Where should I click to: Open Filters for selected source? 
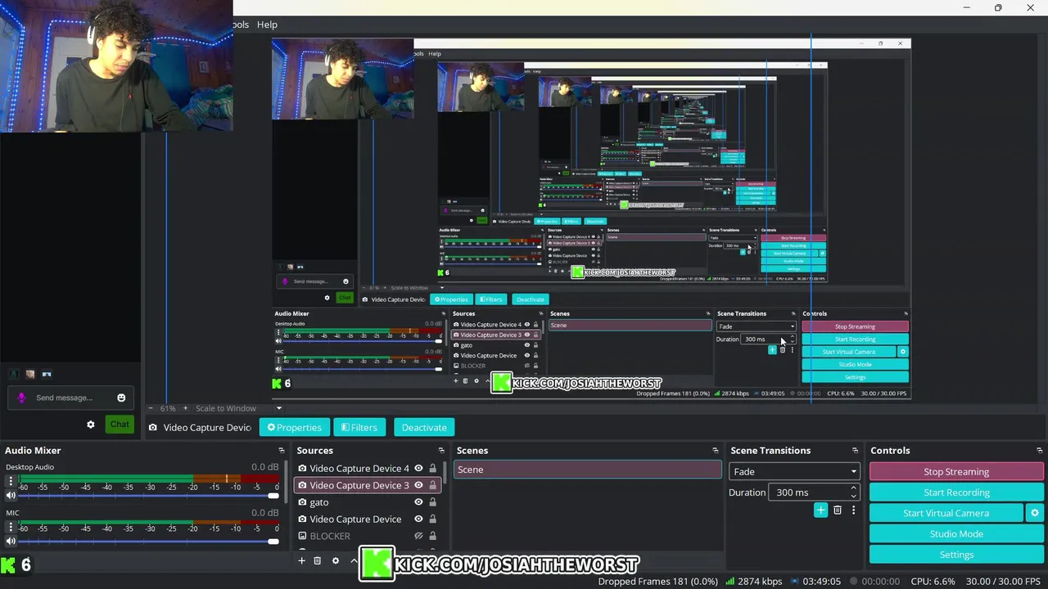coord(359,427)
